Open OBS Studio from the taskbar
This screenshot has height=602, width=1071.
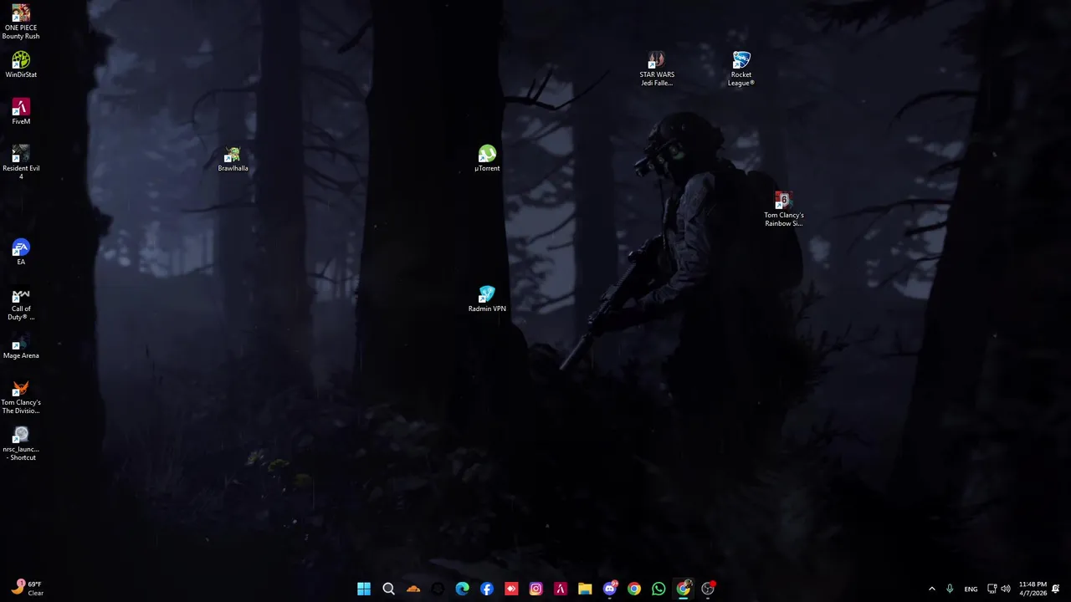708,589
